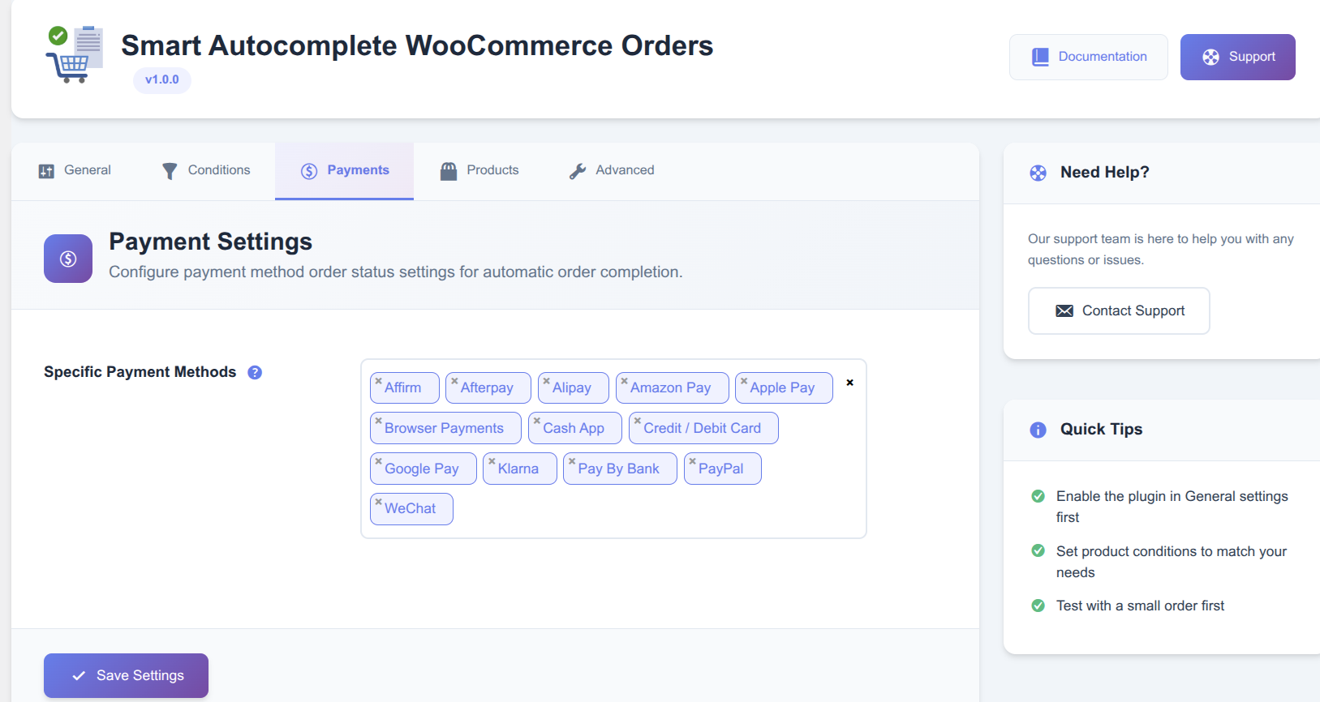Remove the Credit / Debit Card tag

[638, 421]
